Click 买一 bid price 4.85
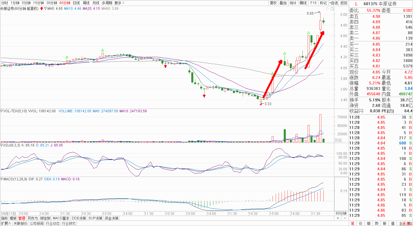413x226 pixels. coord(376,44)
